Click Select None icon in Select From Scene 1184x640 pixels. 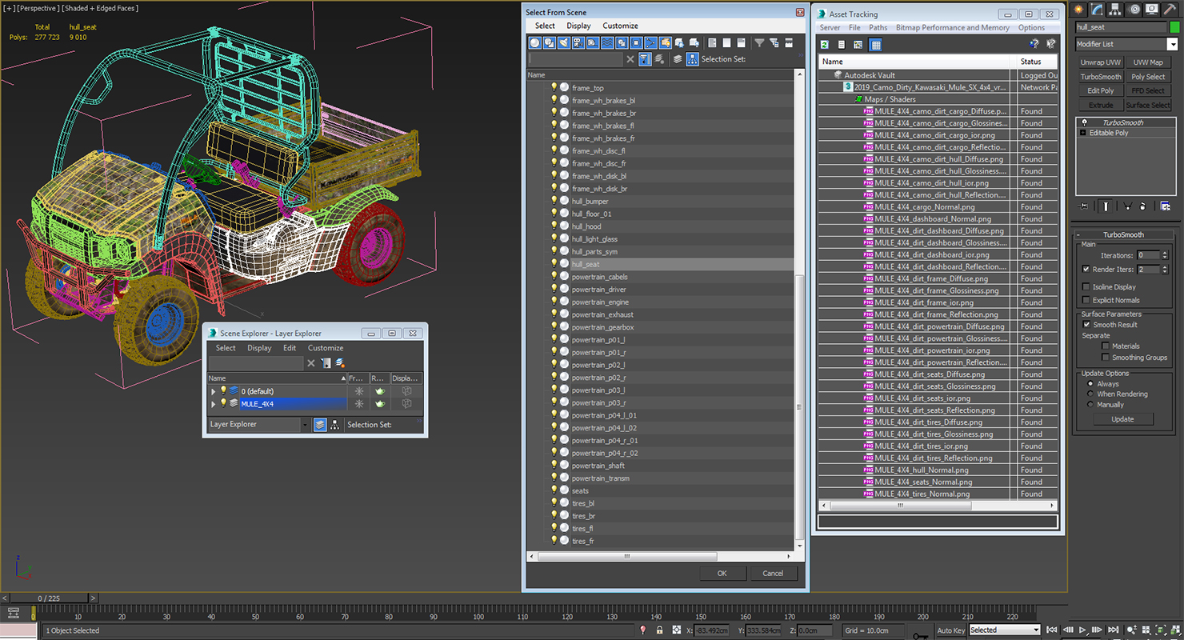(x=726, y=43)
